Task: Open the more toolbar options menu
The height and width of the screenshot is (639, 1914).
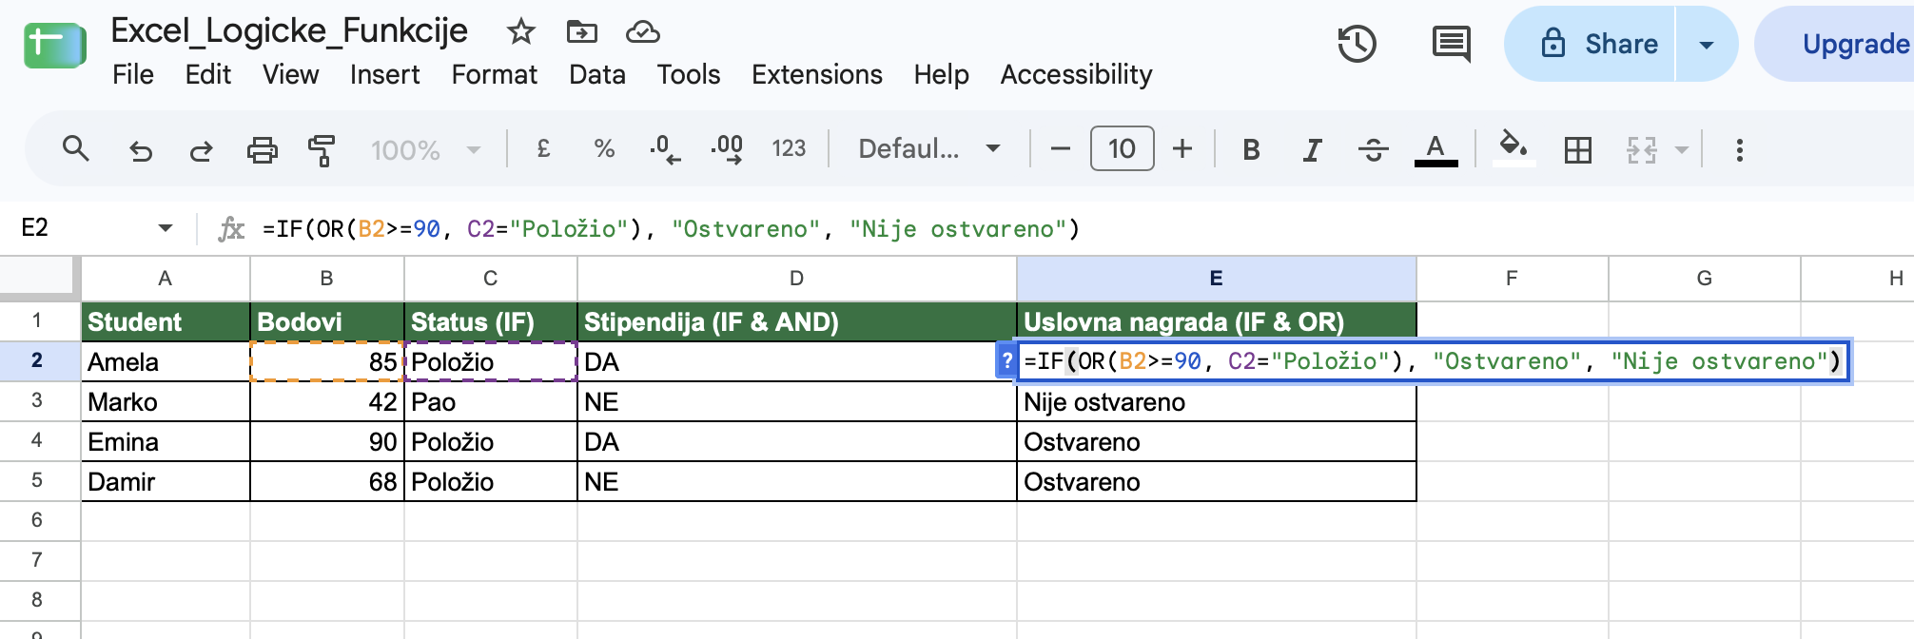Action: pos(1740,149)
